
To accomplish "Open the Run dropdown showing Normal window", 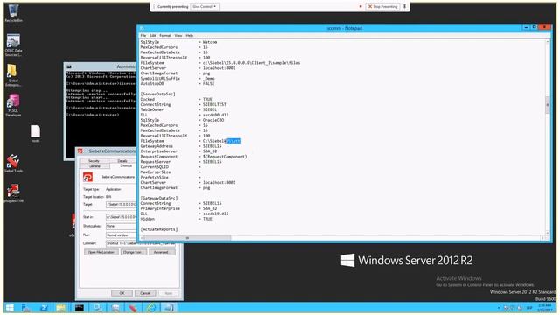I will (x=121, y=235).
